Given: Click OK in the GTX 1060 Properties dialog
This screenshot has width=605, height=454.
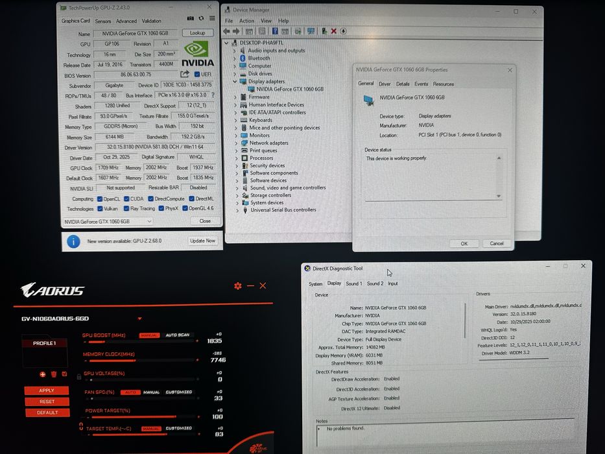Looking at the screenshot, I should click(x=464, y=244).
